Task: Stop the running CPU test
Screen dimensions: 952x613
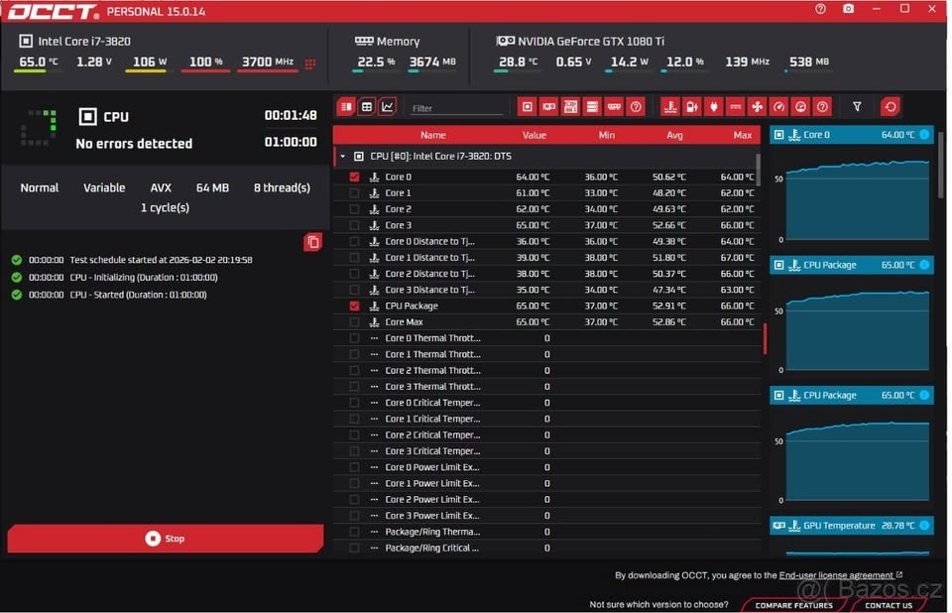Action: point(166,539)
